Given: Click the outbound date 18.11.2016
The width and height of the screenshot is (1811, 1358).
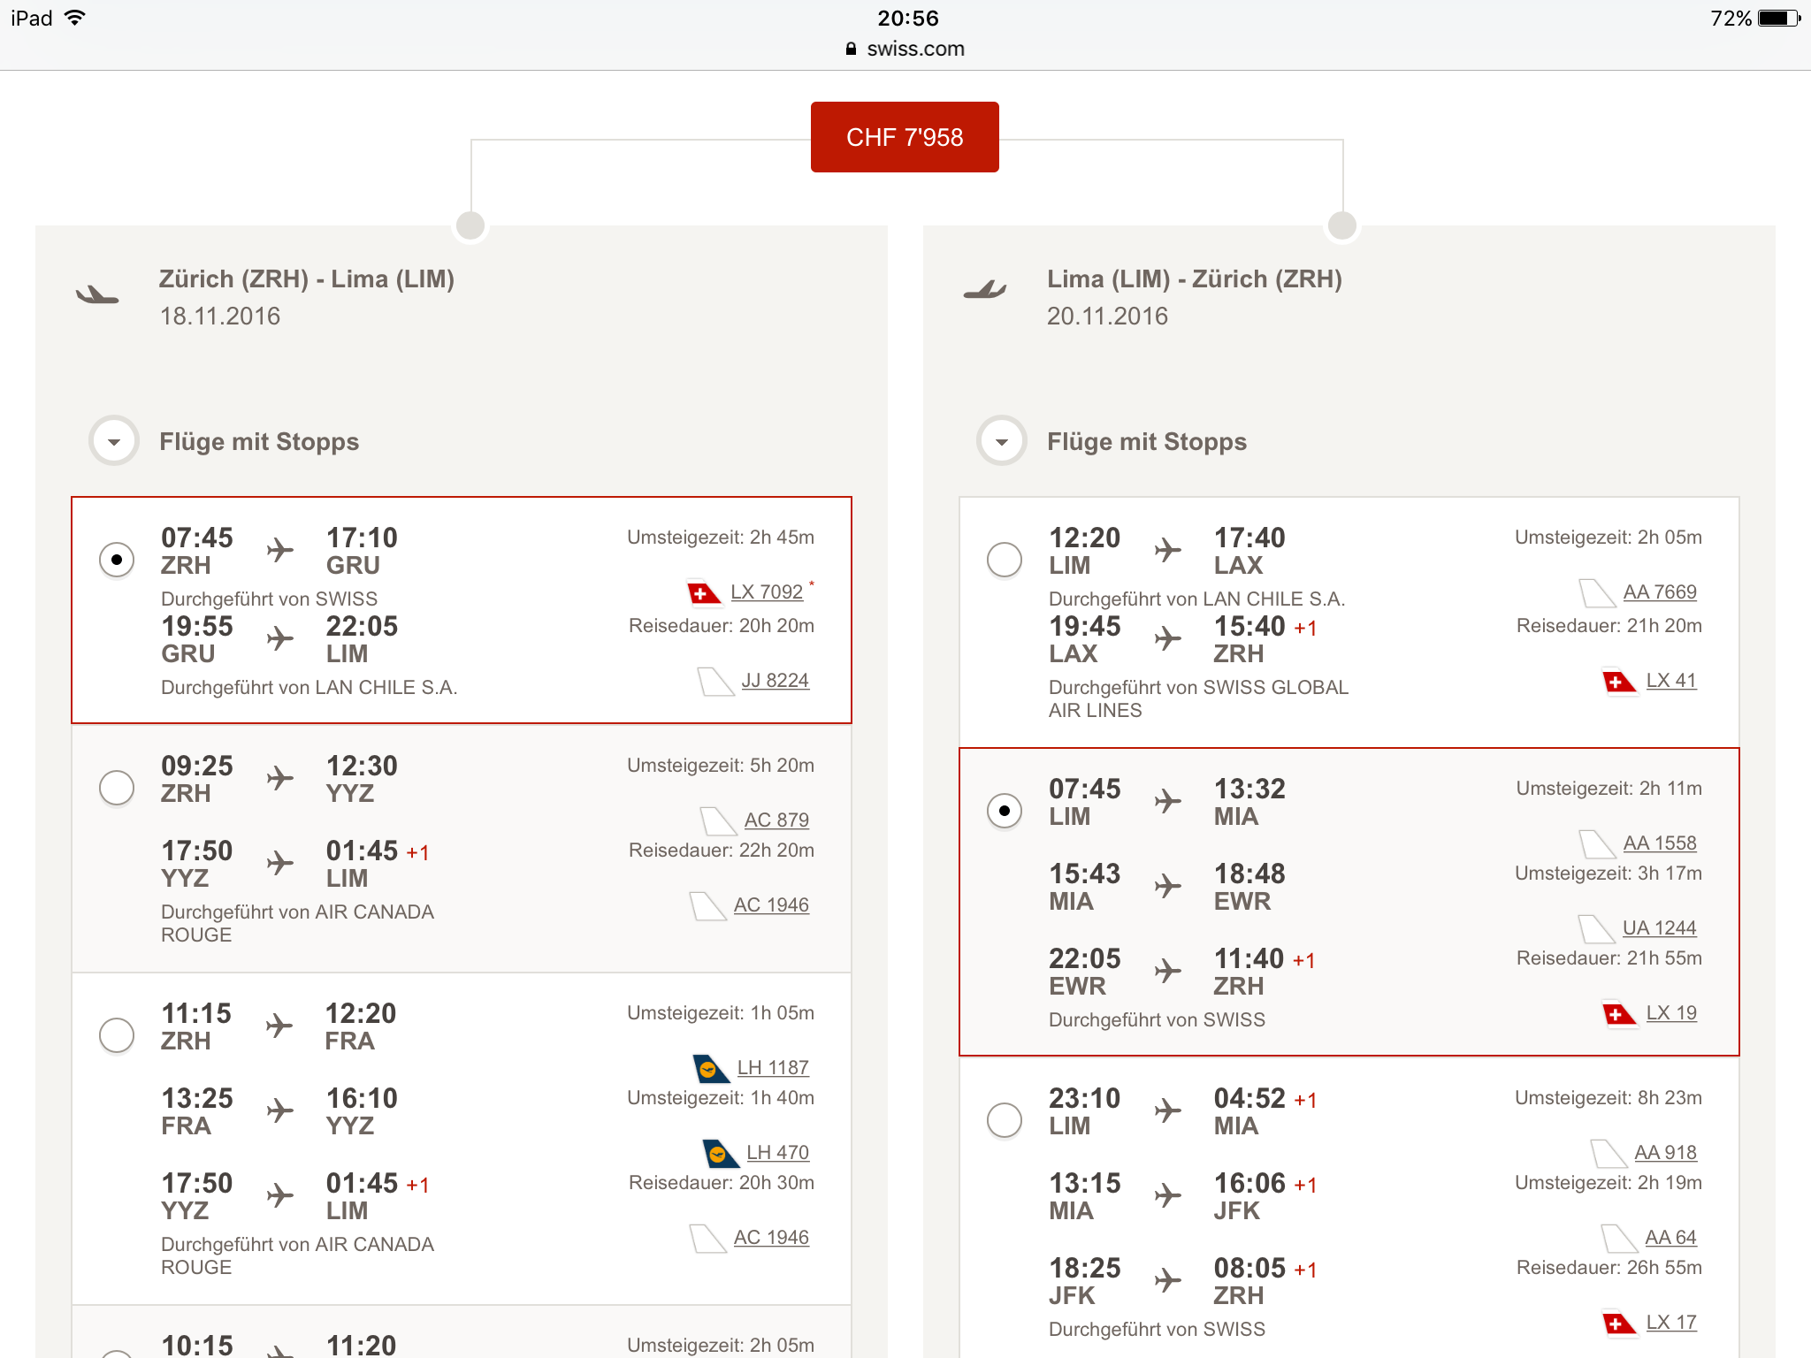Looking at the screenshot, I should (x=220, y=317).
